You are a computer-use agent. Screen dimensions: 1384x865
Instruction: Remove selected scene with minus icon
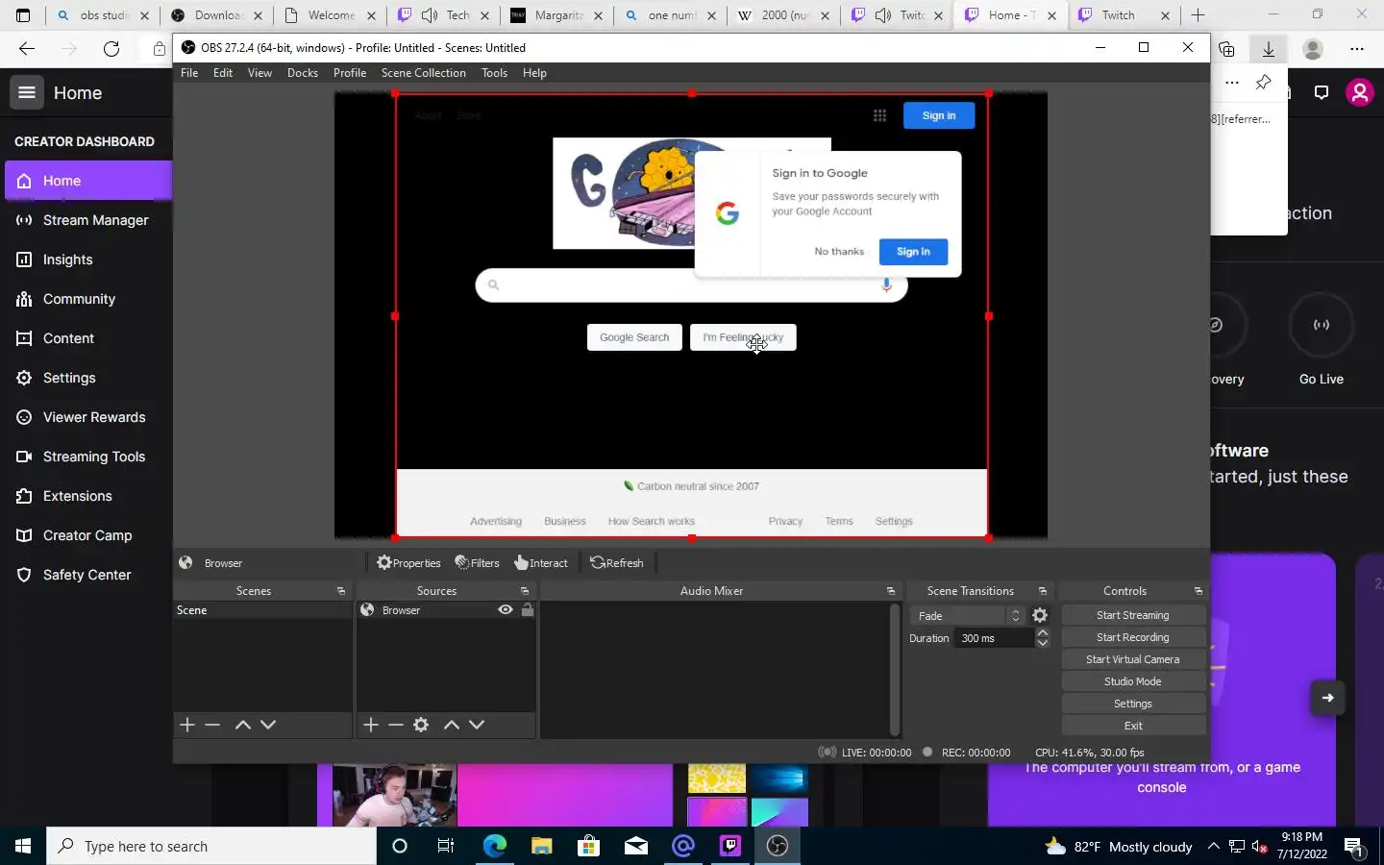[212, 725]
